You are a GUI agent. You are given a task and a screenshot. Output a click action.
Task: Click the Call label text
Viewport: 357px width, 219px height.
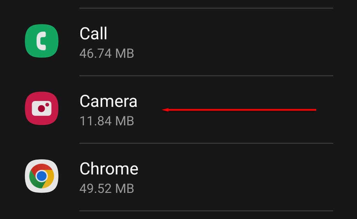coord(93,33)
